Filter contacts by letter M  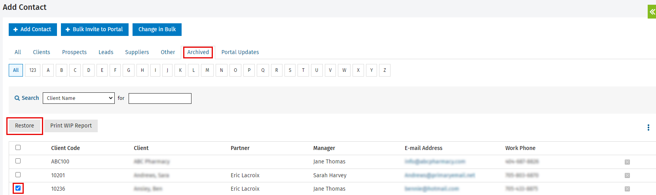[x=207, y=70]
